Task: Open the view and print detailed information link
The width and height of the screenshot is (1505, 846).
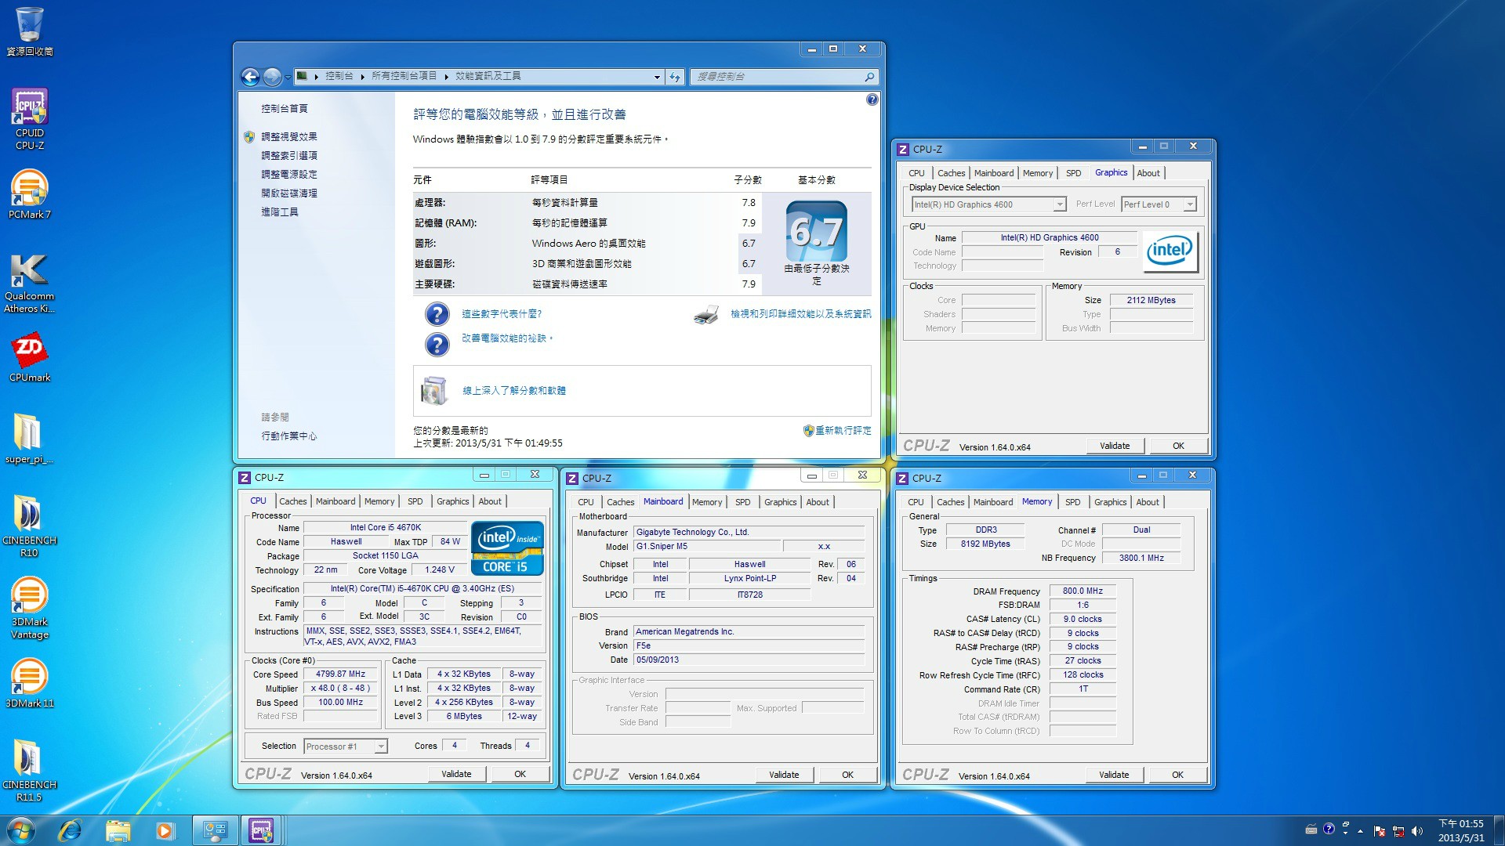Action: (801, 313)
